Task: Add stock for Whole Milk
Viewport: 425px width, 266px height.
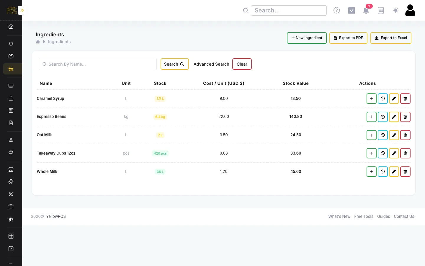Action: click(x=372, y=172)
